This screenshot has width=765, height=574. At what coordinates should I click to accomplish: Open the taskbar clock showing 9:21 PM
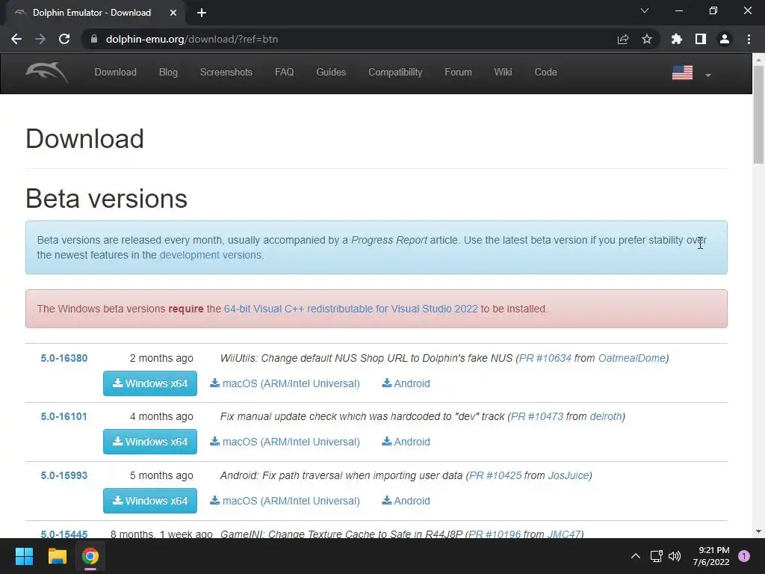click(711, 556)
